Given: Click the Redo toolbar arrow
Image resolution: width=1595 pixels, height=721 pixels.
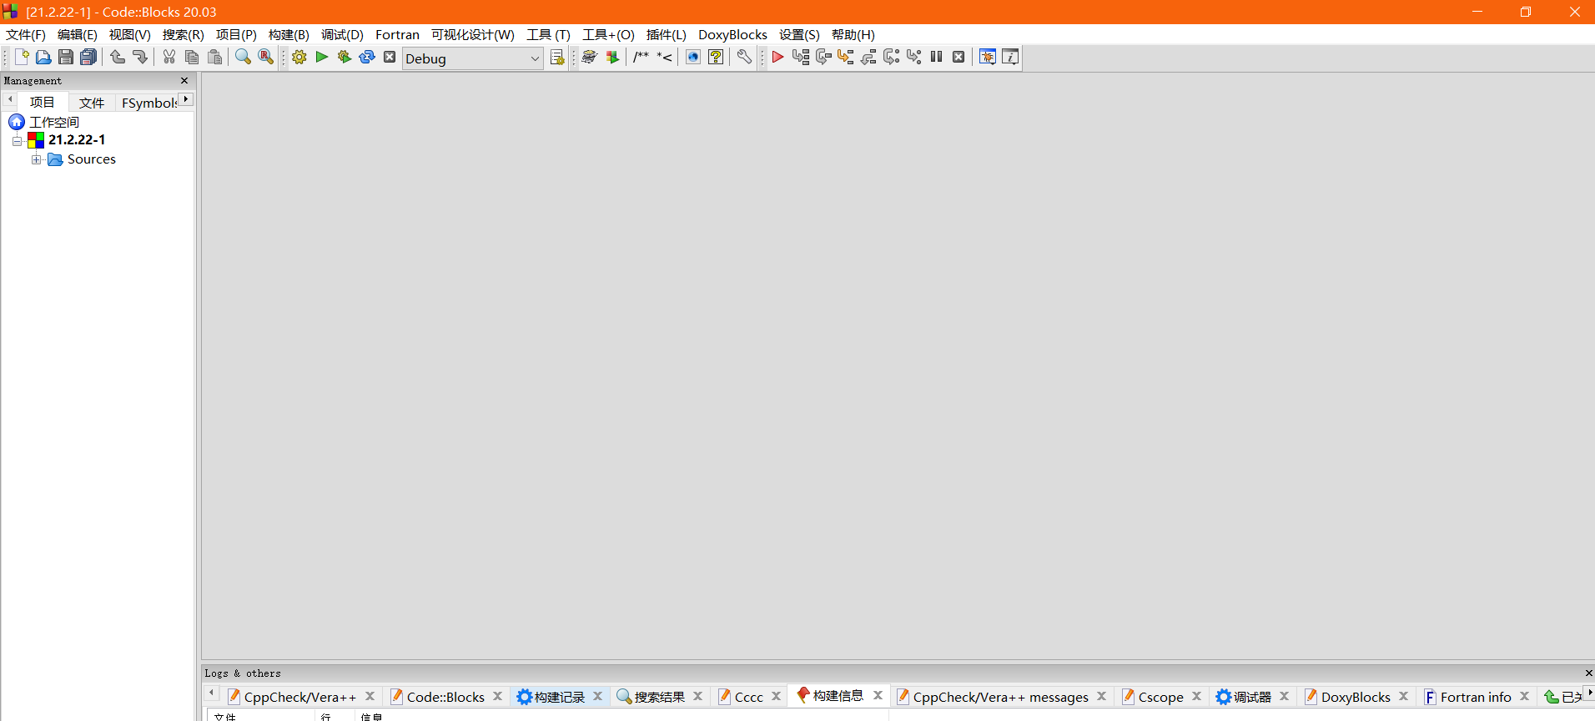Looking at the screenshot, I should [139, 57].
